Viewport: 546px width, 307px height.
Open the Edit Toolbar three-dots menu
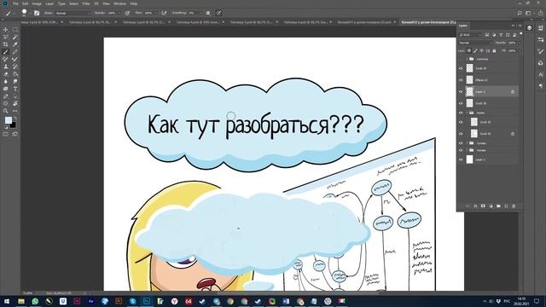coord(15,111)
